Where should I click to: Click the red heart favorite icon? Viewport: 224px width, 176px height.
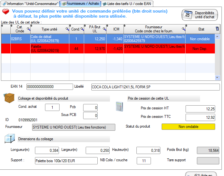[x=6, y=12]
